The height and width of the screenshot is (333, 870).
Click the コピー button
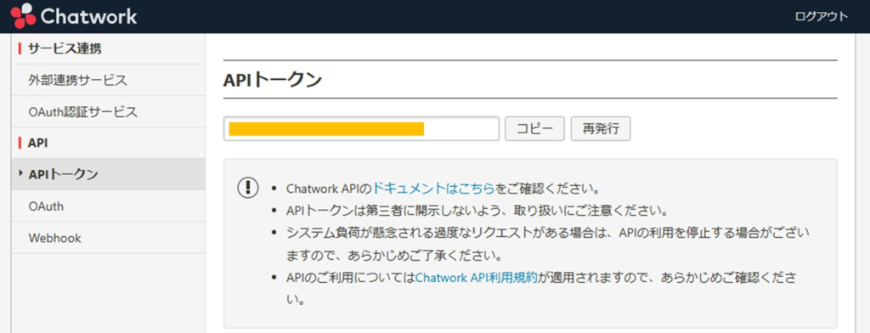click(x=535, y=129)
